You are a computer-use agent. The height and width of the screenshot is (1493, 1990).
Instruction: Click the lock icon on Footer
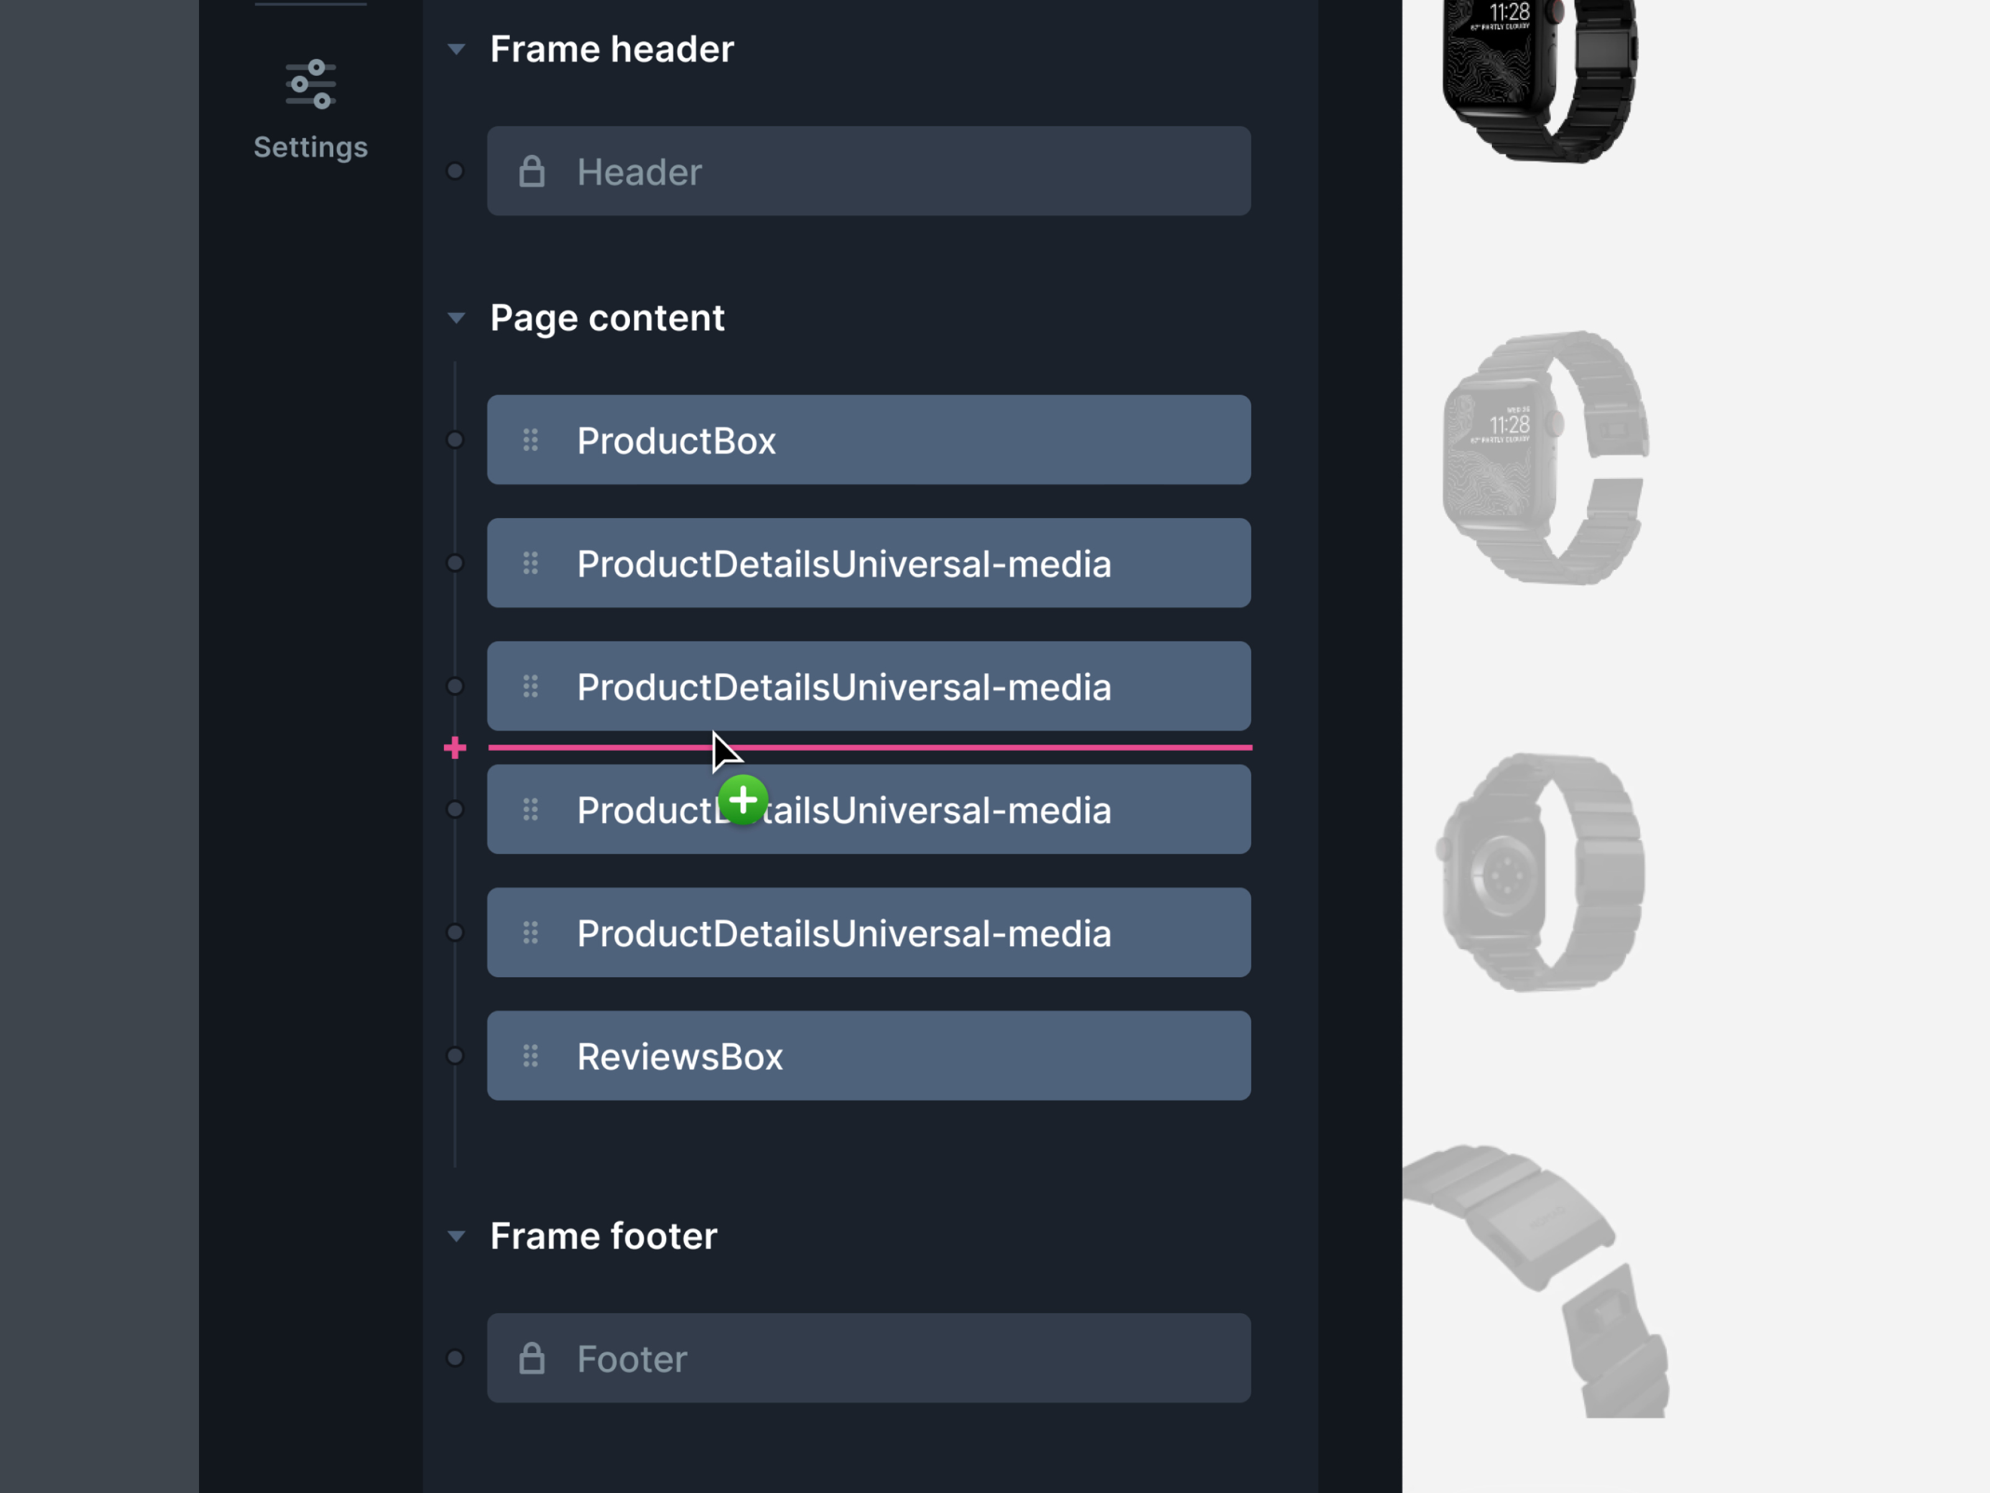532,1358
